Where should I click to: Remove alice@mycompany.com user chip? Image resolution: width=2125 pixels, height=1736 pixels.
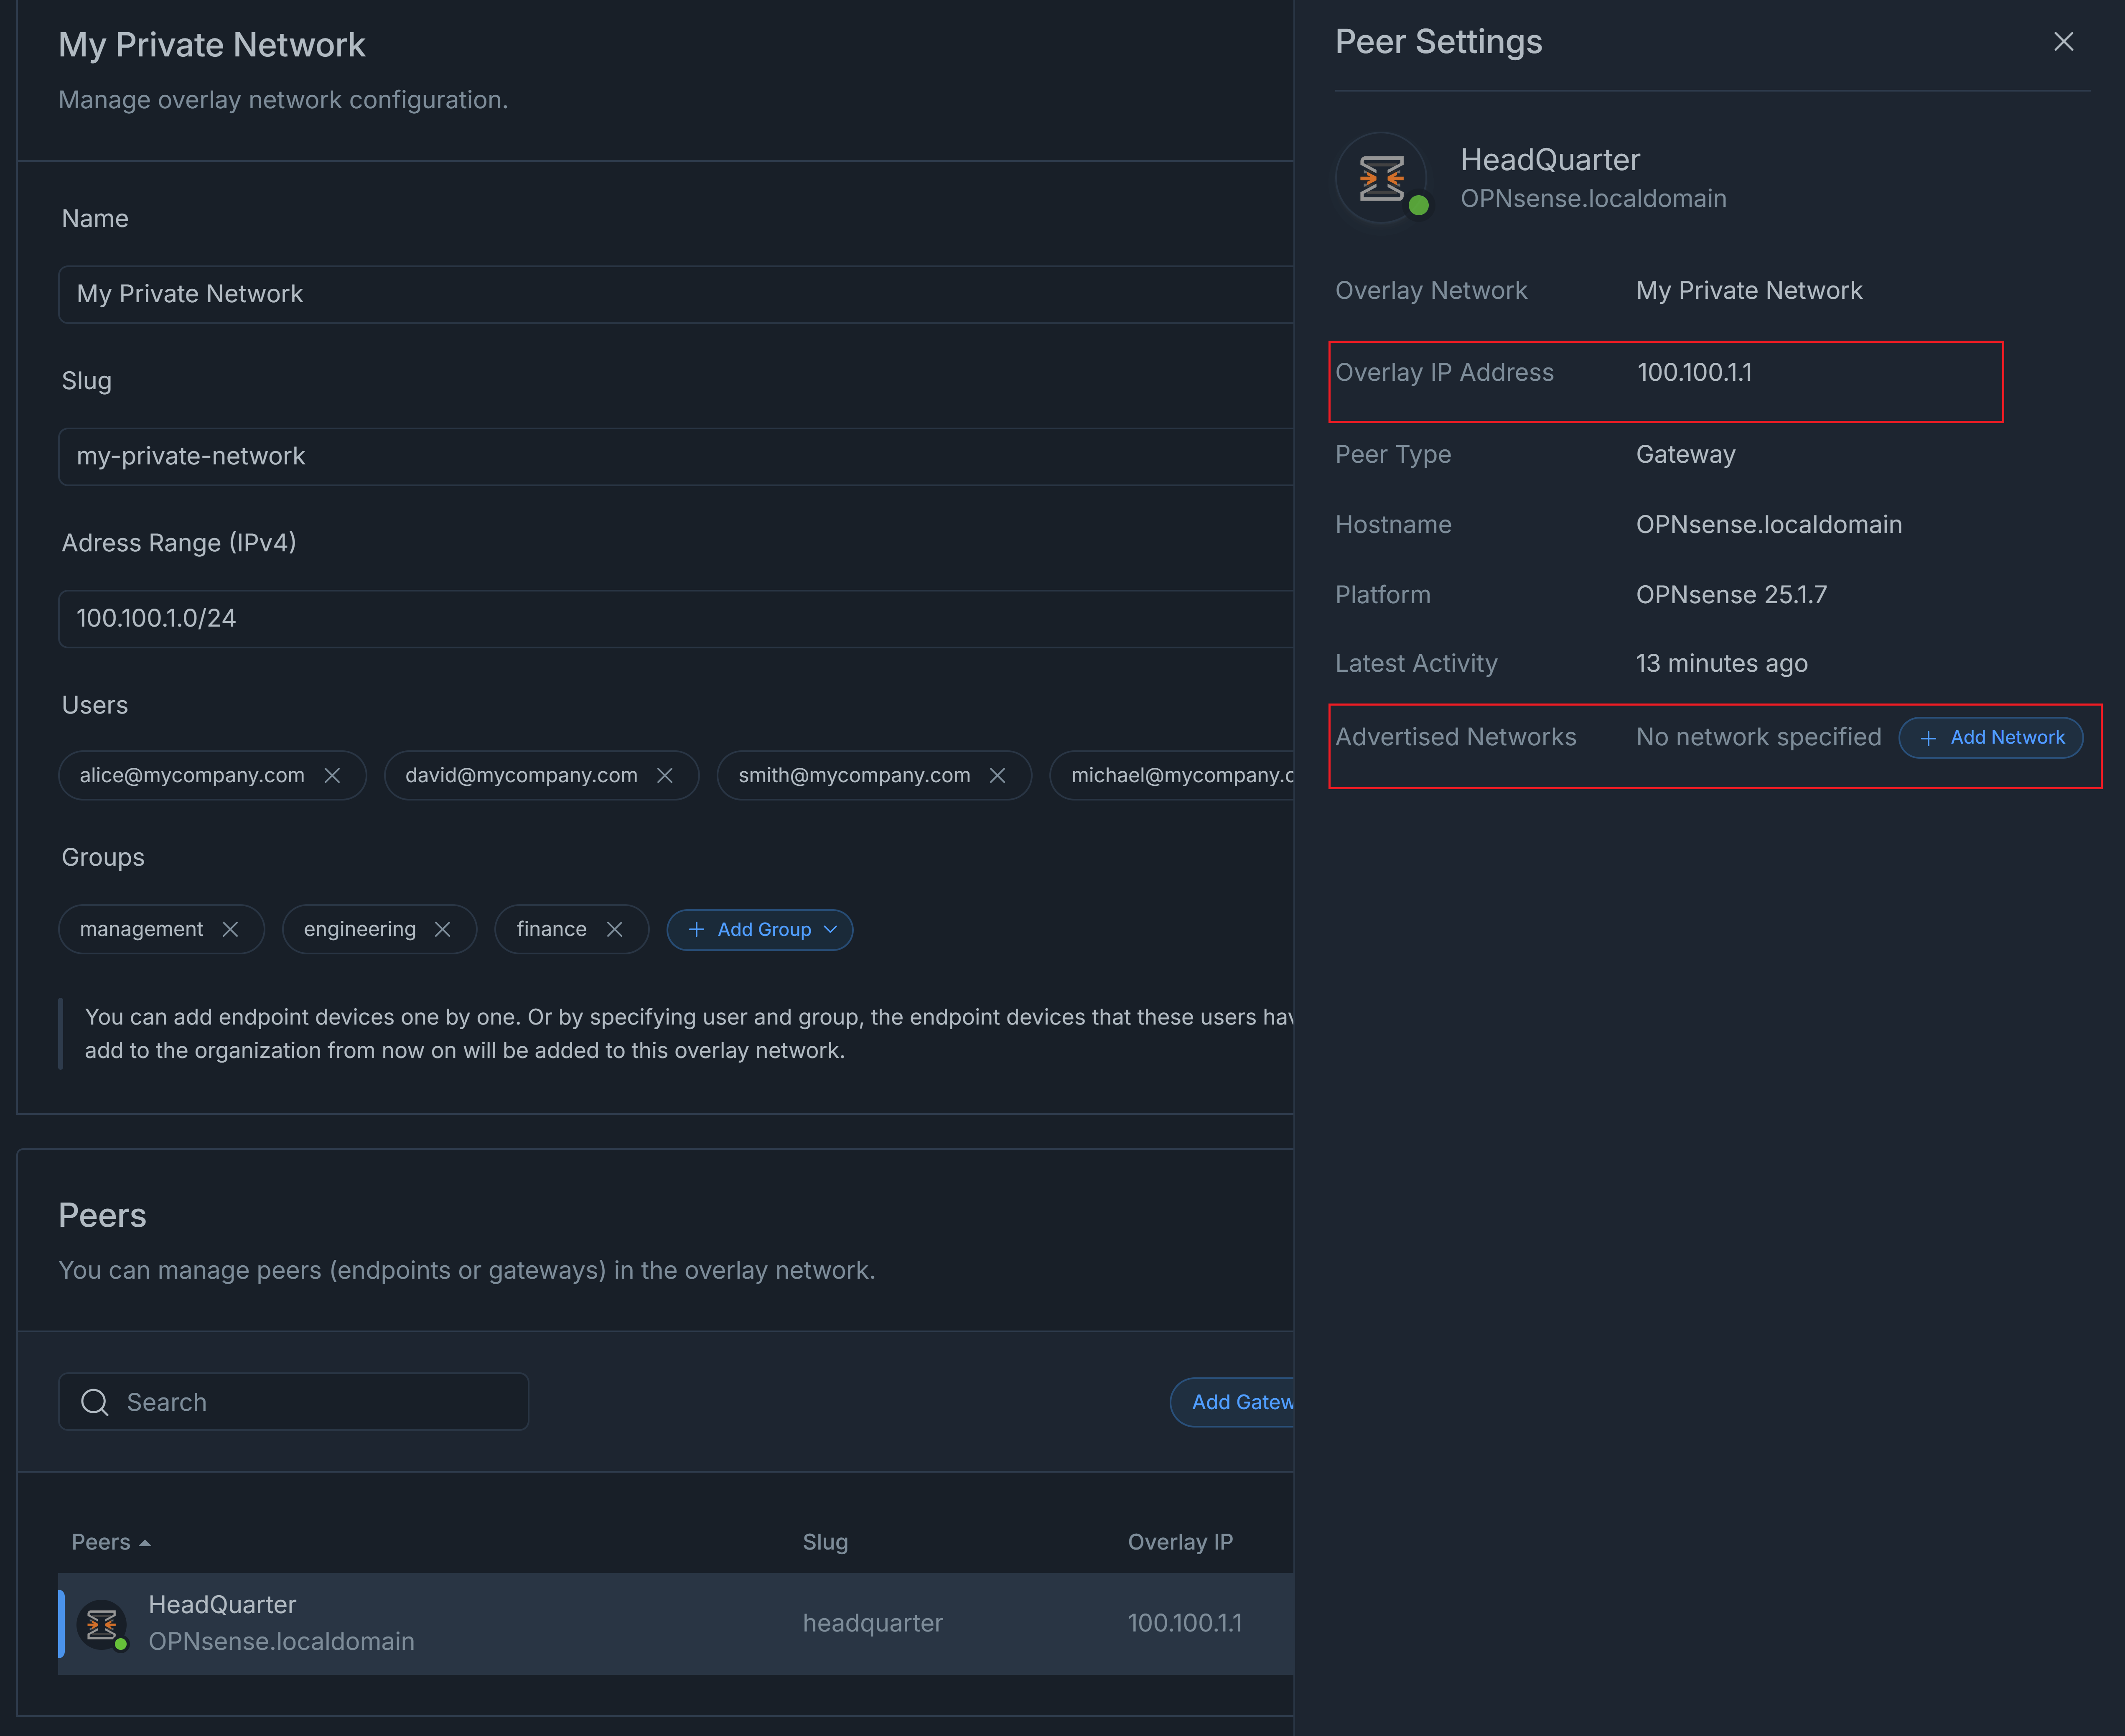[x=333, y=776]
